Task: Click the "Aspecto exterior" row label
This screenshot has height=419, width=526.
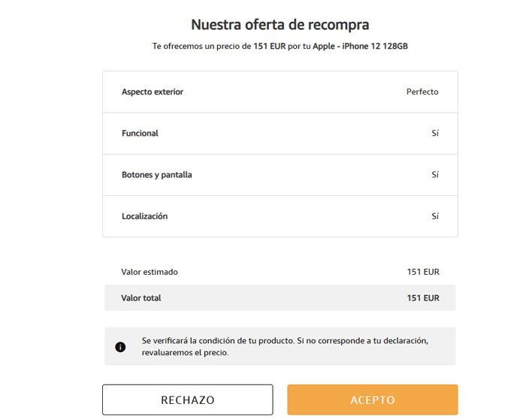Action: (x=153, y=92)
